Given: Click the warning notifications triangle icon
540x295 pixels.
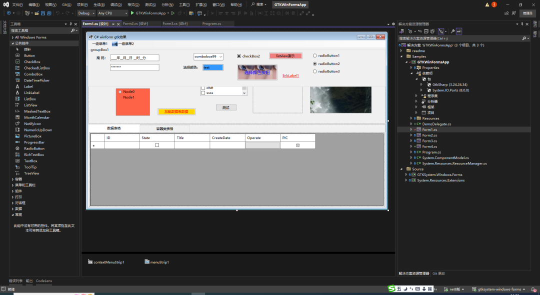Looking at the screenshot, I should tap(487, 4).
